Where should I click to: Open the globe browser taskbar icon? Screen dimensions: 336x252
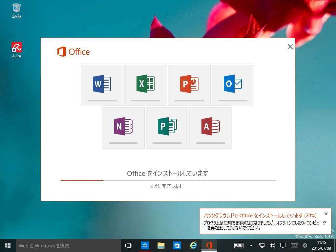[x=145, y=245]
